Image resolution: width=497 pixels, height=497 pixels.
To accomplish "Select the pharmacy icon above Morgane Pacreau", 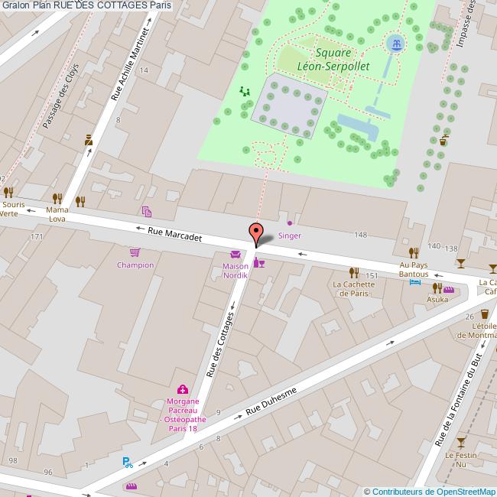I will [183, 389].
